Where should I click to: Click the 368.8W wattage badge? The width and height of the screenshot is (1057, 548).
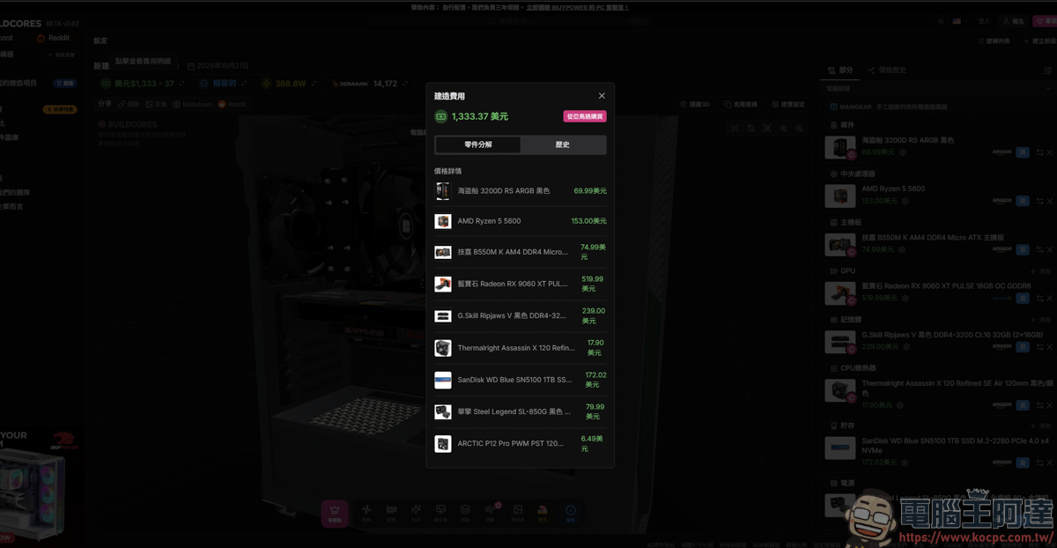tap(291, 84)
